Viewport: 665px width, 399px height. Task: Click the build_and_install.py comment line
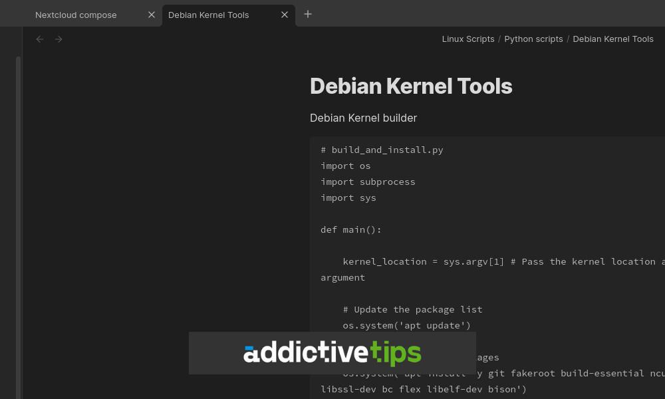pyautogui.click(x=382, y=150)
